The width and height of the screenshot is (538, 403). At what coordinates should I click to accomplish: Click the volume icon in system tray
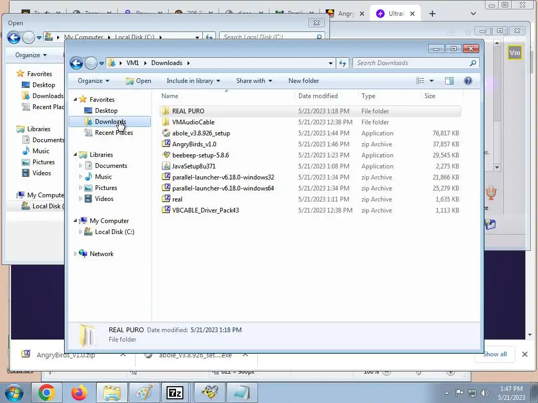click(x=485, y=393)
